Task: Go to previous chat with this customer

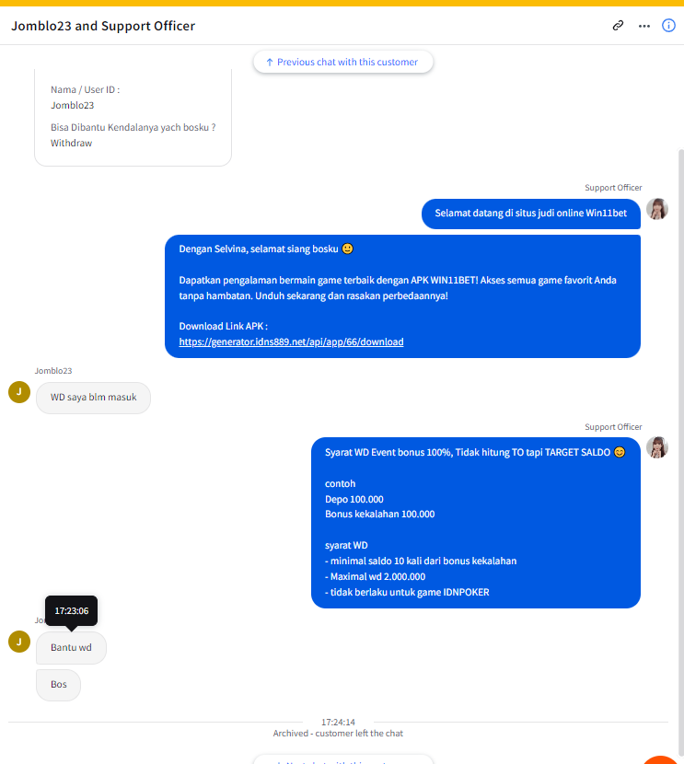Action: [343, 62]
